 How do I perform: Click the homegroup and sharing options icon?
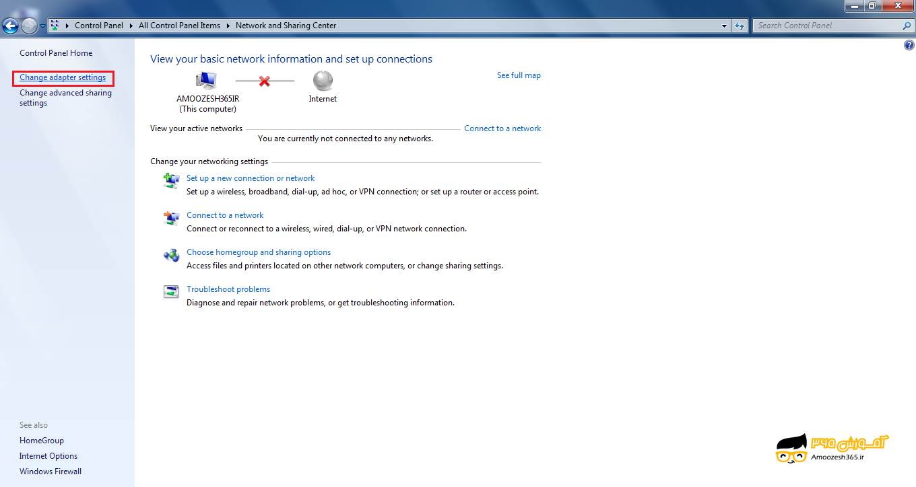pyautogui.click(x=172, y=255)
